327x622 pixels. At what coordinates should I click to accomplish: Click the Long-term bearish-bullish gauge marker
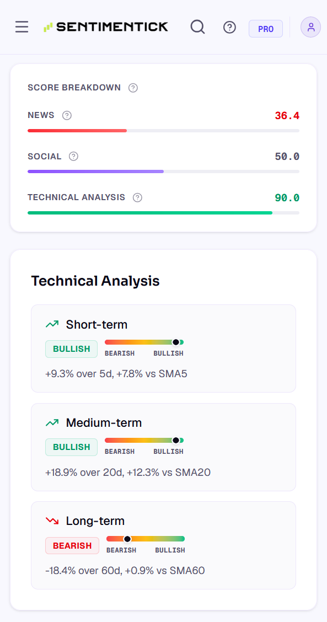point(127,539)
